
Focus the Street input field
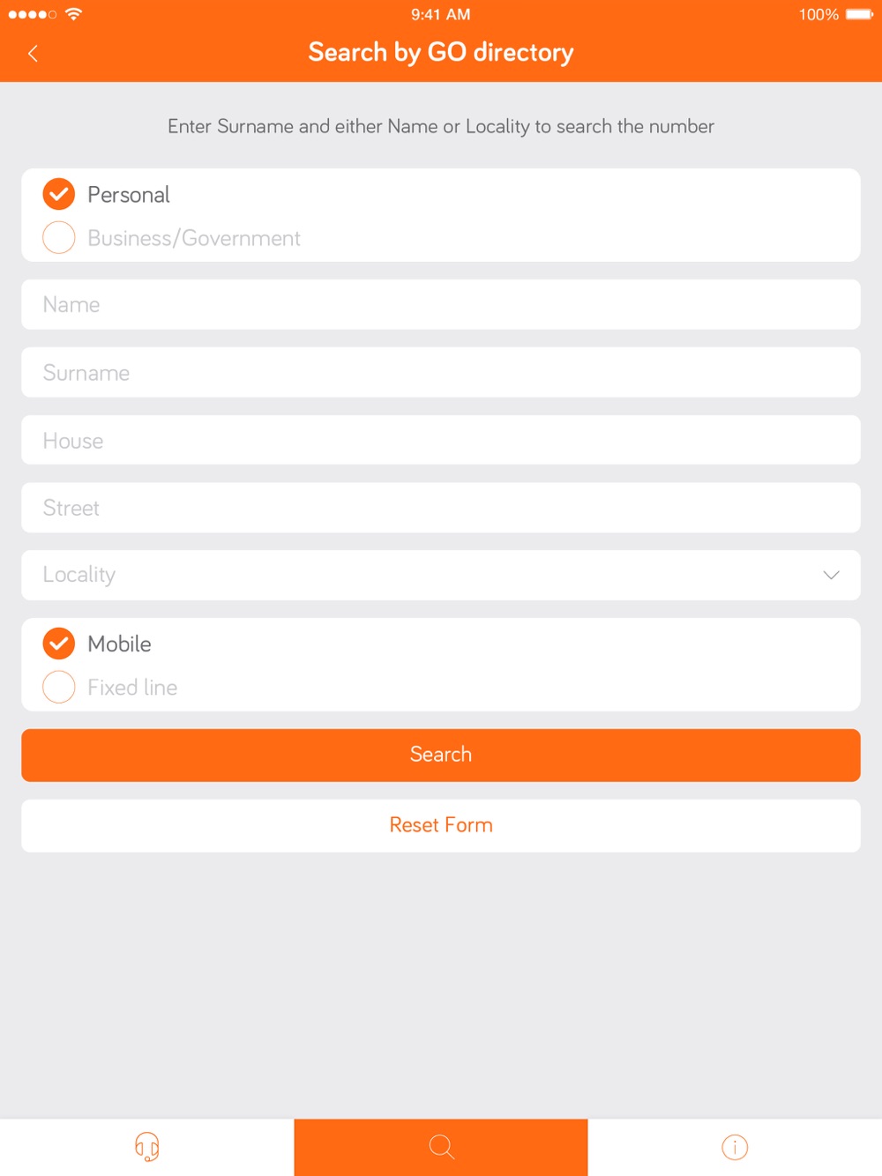(441, 508)
